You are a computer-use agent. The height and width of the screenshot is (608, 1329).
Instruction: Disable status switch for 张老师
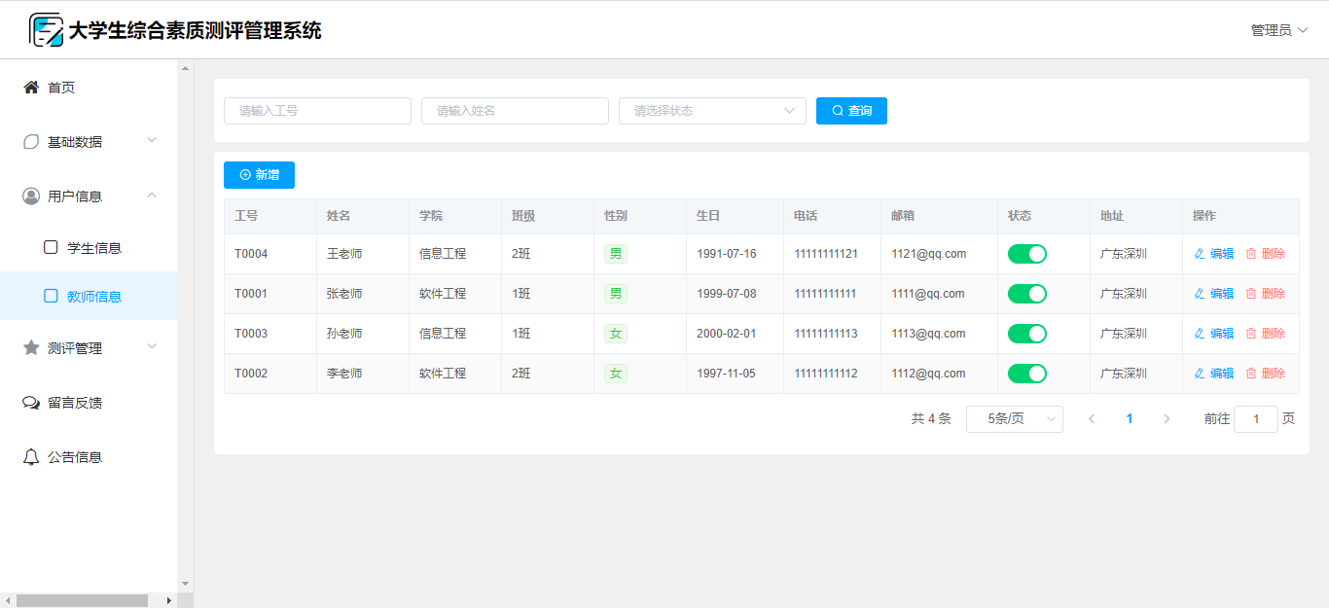pos(1026,294)
